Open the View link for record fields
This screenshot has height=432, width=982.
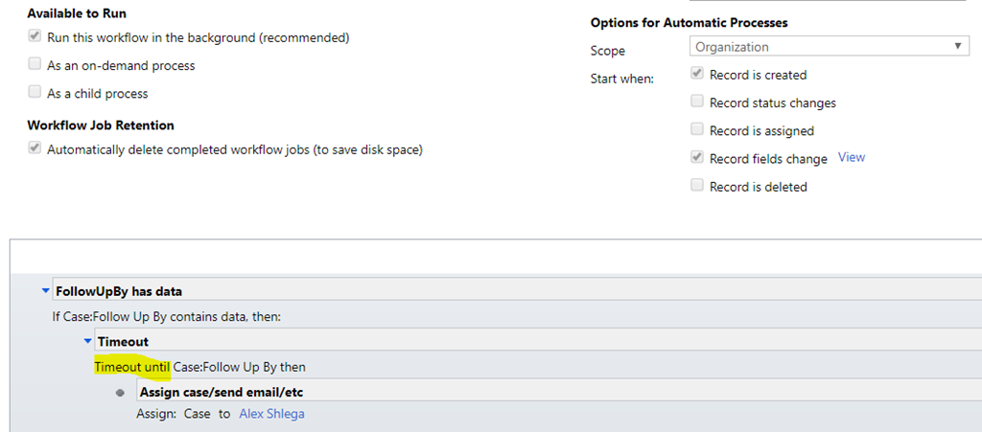852,157
